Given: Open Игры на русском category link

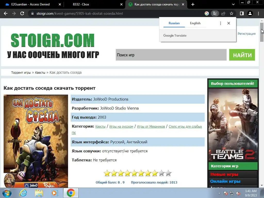Looking at the screenshot, I should [121, 126].
